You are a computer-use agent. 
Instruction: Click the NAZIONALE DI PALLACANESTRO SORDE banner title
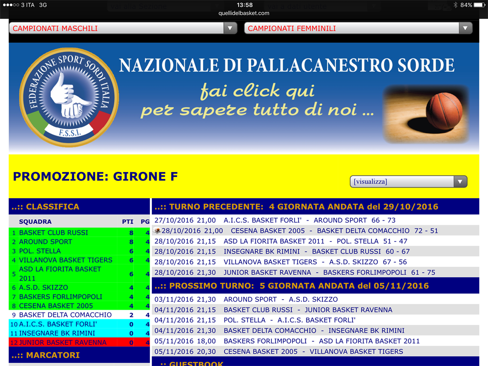(x=287, y=65)
